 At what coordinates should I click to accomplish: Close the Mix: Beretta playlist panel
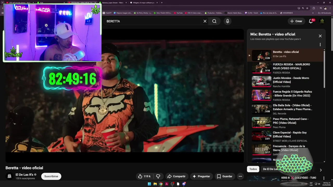click(x=320, y=36)
